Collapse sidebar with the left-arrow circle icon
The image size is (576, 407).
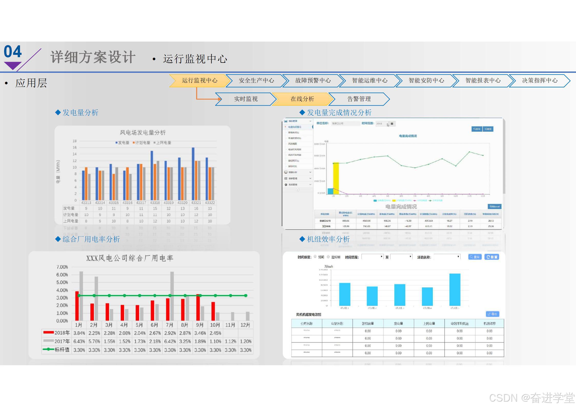coord(298,190)
